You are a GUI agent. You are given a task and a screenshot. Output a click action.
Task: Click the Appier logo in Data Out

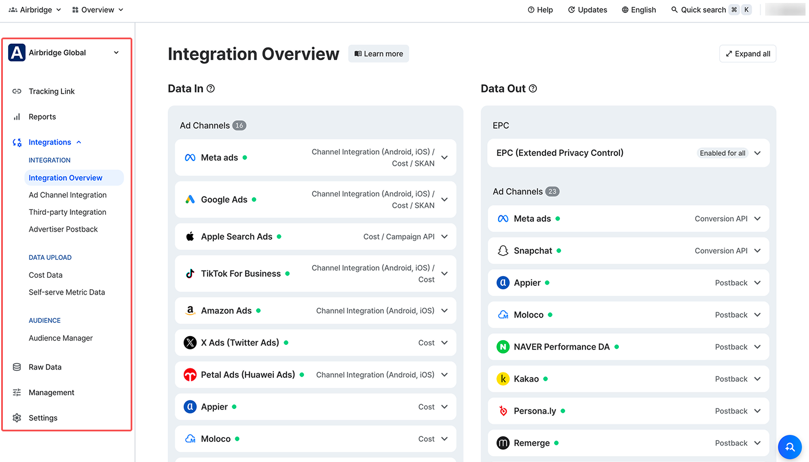503,283
